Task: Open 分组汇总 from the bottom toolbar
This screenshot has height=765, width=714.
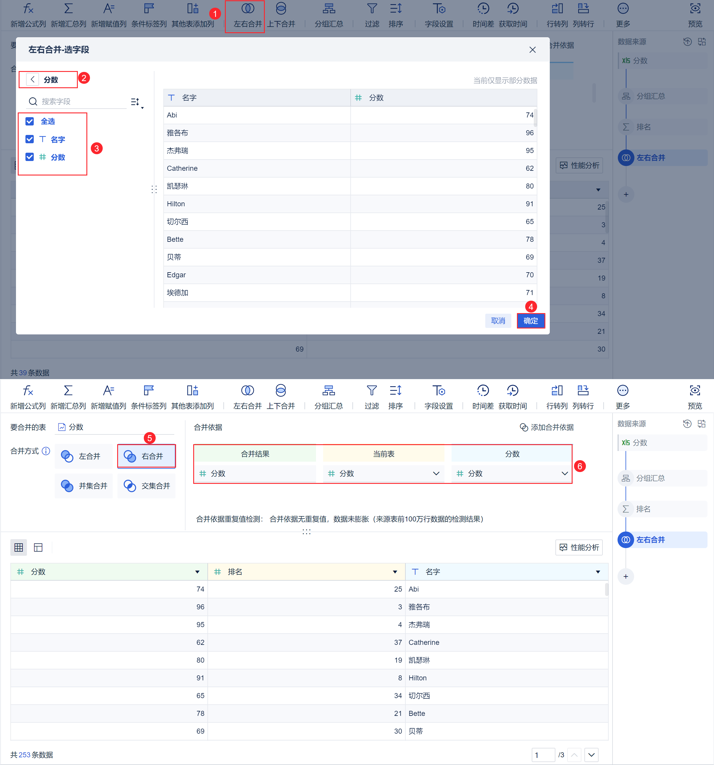Action: tap(328, 391)
